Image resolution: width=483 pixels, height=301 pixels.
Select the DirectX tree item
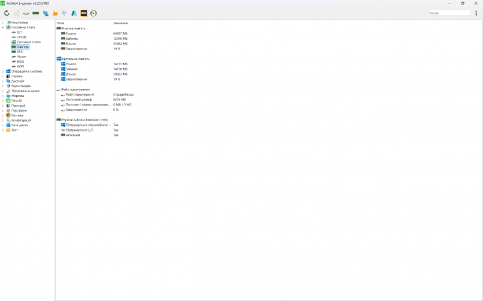click(x=17, y=101)
